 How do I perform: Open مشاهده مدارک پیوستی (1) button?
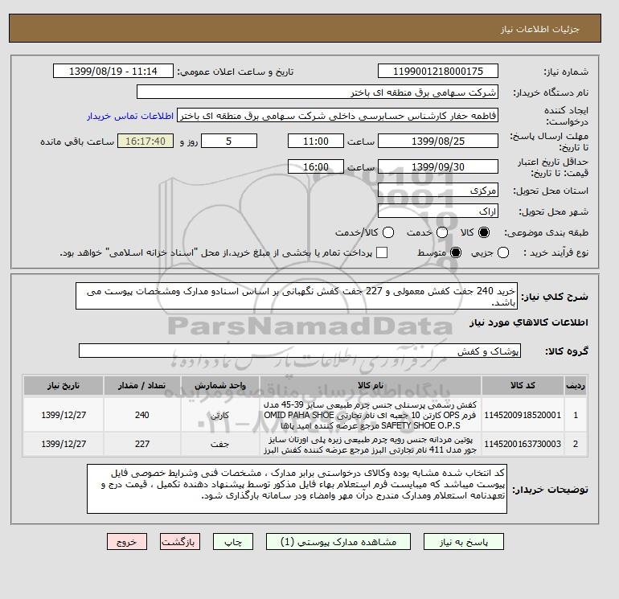(338, 542)
